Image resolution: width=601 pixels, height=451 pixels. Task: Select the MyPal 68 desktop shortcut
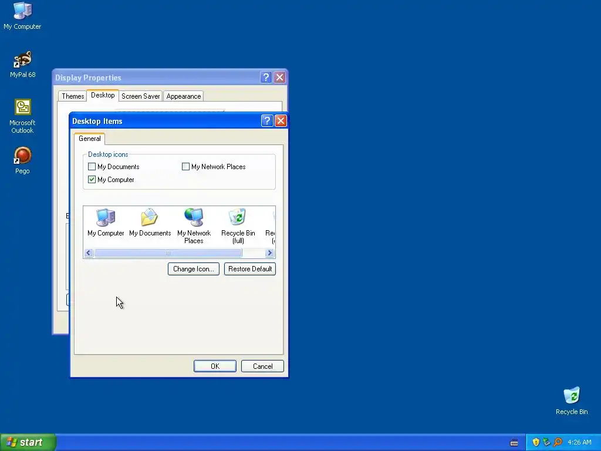(22, 65)
